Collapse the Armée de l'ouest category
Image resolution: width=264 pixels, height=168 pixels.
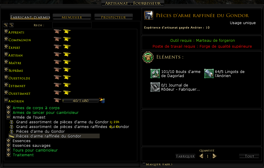tap(9, 117)
